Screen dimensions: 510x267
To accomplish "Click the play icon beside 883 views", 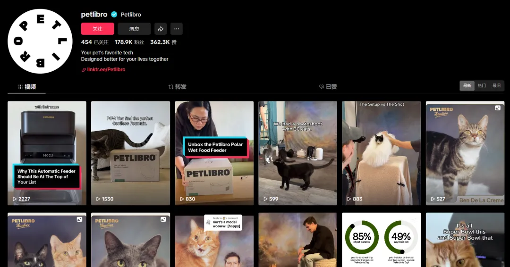I will [349, 199].
